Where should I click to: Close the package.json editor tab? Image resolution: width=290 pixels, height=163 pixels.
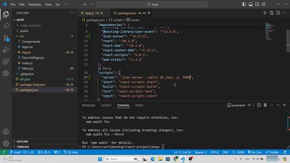tap(149, 13)
